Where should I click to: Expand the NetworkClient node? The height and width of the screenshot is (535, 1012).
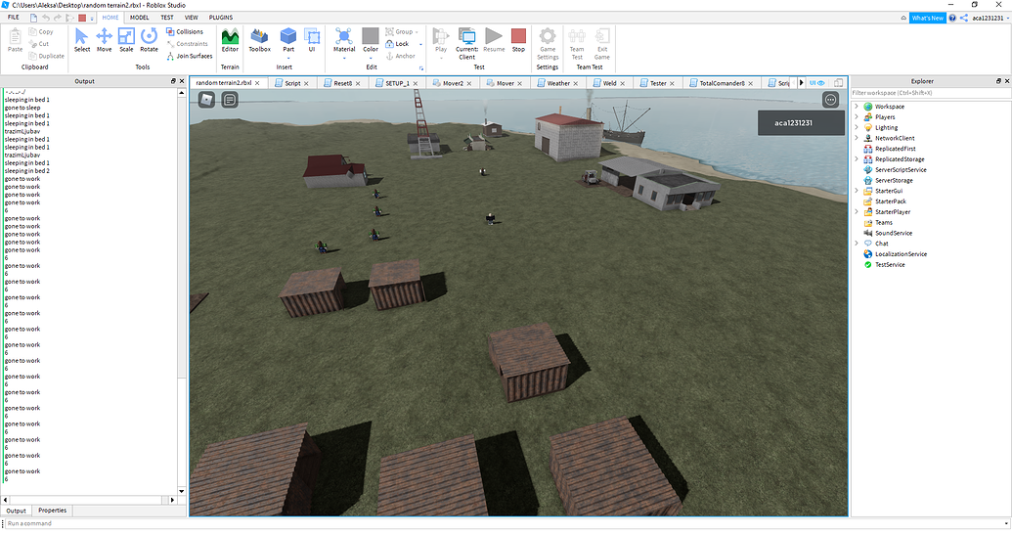857,138
